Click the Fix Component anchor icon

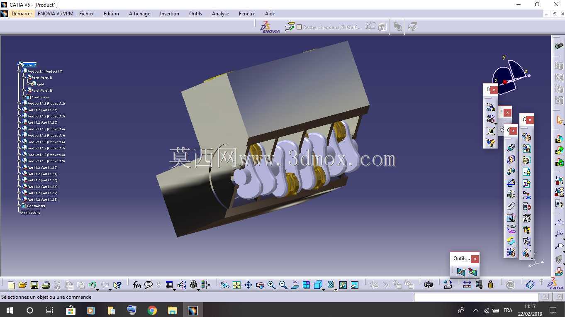511,194
